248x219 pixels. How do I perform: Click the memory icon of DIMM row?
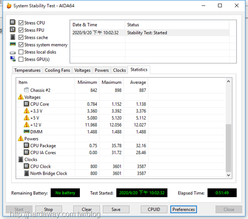click(26, 131)
